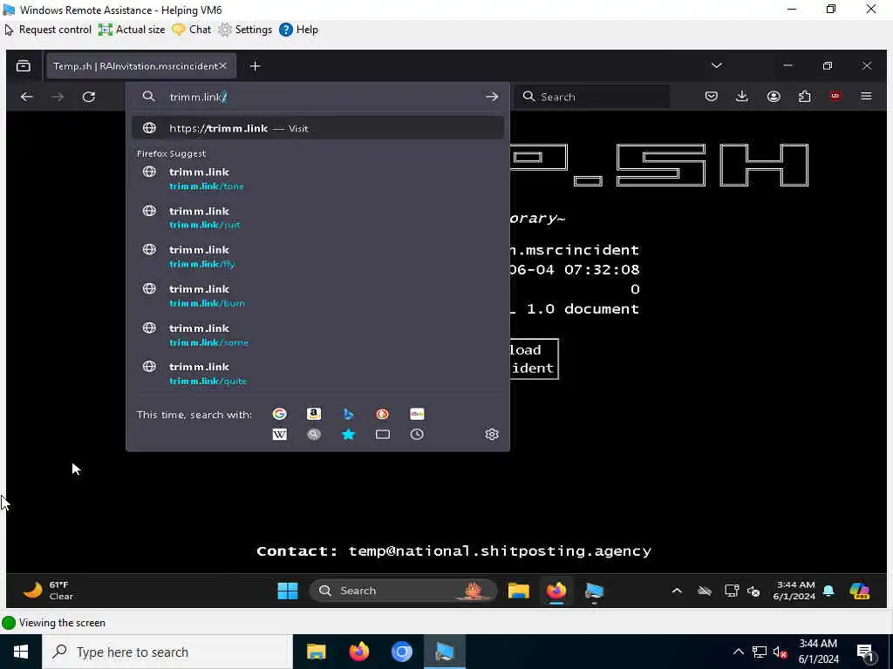
Task: Reload the current page
Action: [89, 97]
